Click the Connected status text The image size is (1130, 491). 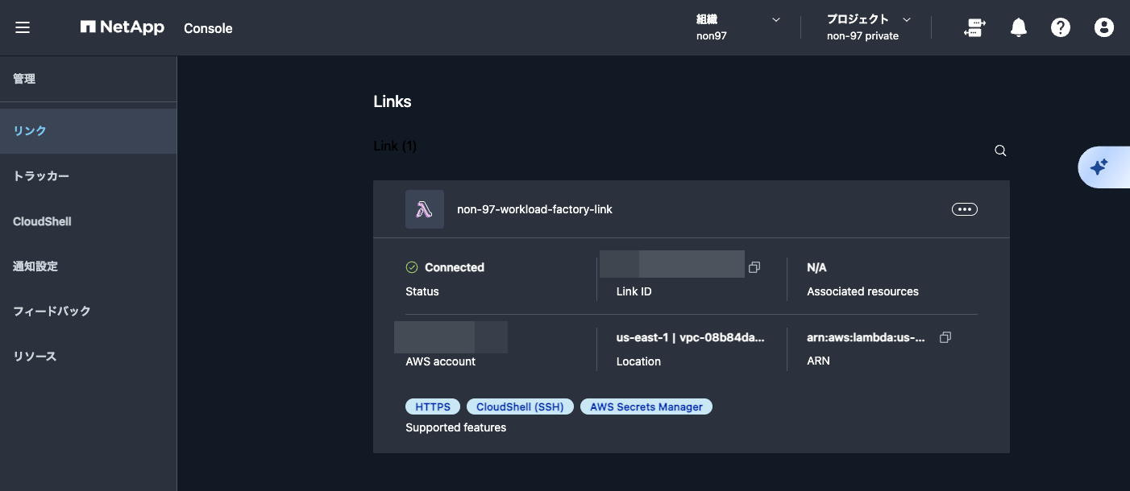455,267
